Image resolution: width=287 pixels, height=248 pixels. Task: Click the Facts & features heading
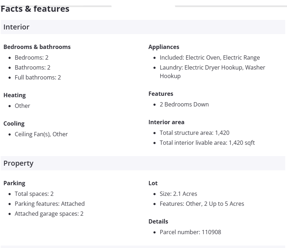click(x=35, y=9)
